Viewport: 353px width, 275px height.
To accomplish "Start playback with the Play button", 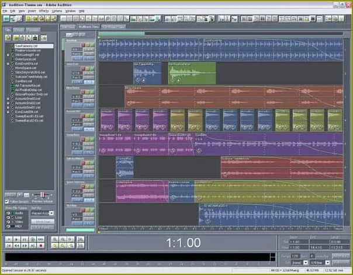I will tap(17, 239).
